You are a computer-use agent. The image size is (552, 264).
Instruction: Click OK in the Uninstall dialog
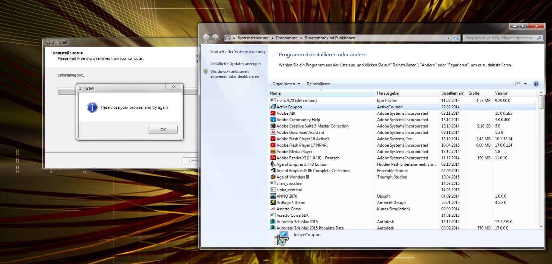click(163, 130)
